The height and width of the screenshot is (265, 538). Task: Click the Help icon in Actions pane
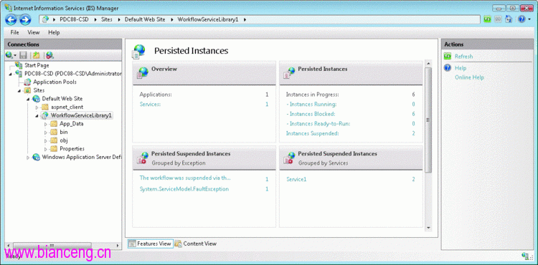coord(448,68)
